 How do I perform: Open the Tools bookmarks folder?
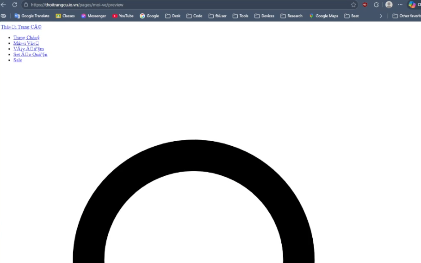(x=240, y=16)
